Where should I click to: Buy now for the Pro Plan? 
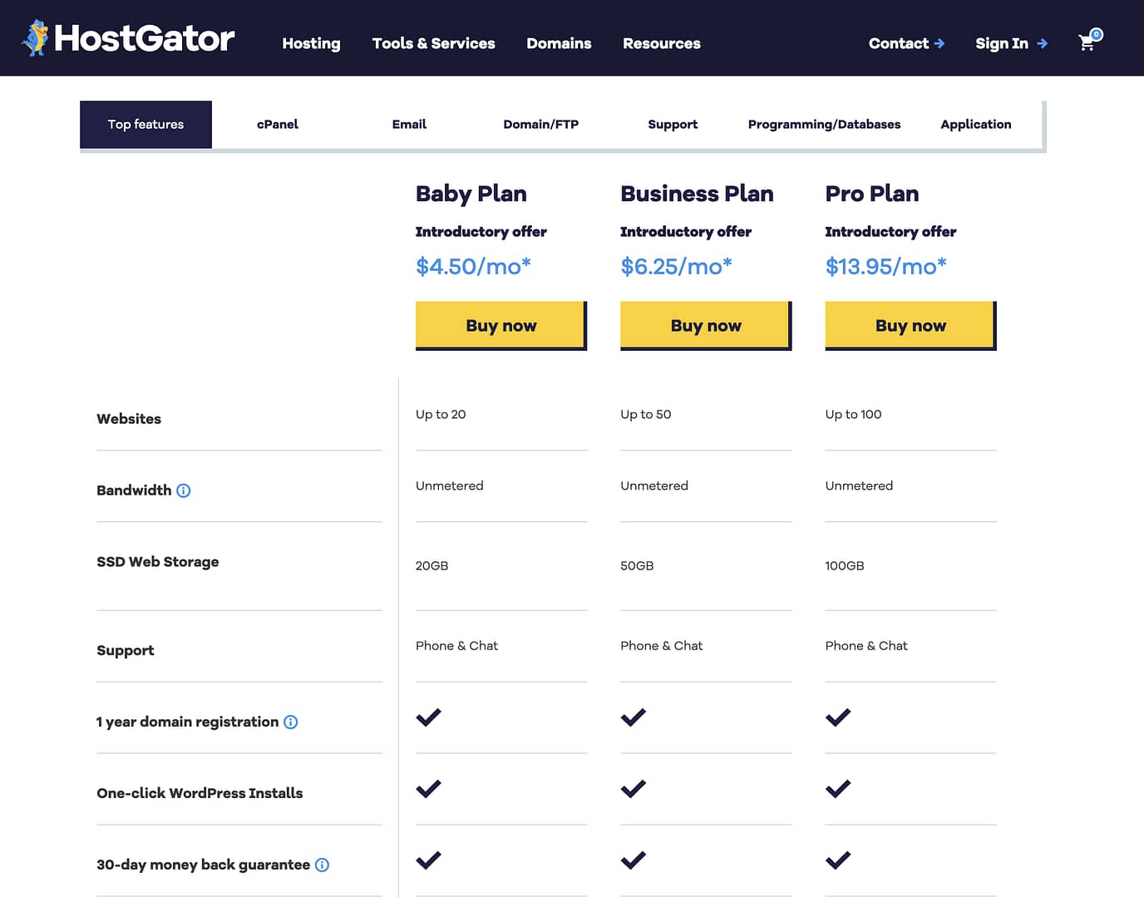910,325
